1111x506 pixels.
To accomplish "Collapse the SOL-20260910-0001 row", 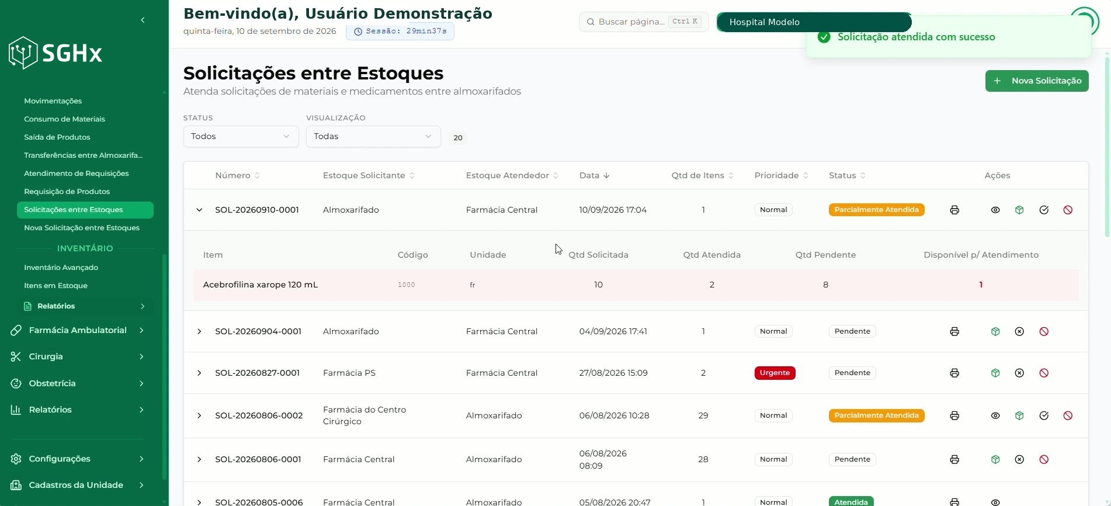I will [x=199, y=210].
